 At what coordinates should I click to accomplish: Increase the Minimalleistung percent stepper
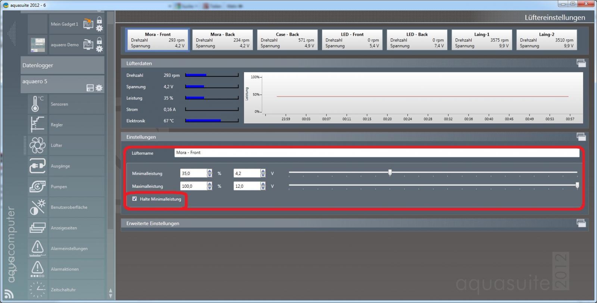[x=210, y=171]
